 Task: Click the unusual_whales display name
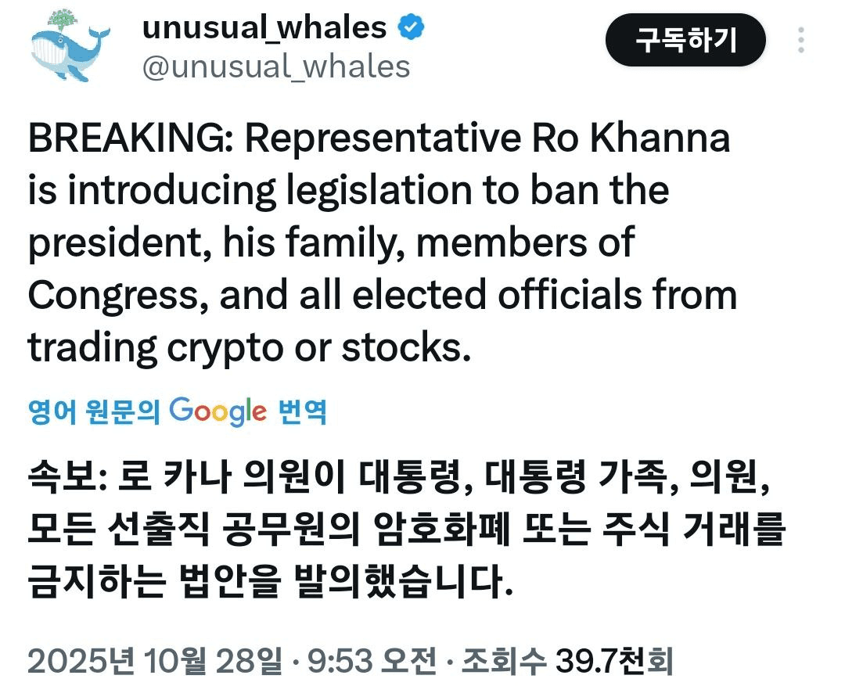point(264,28)
